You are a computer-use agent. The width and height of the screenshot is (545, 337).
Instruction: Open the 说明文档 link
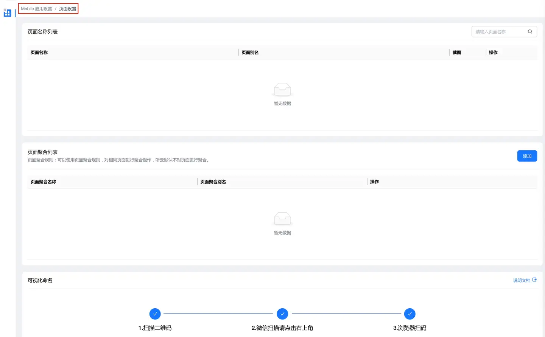click(x=522, y=280)
